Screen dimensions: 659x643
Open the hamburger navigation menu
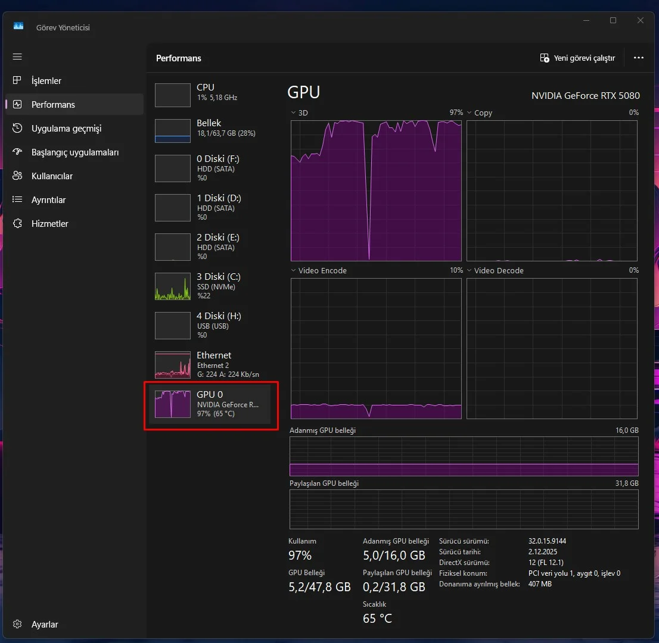pos(17,57)
